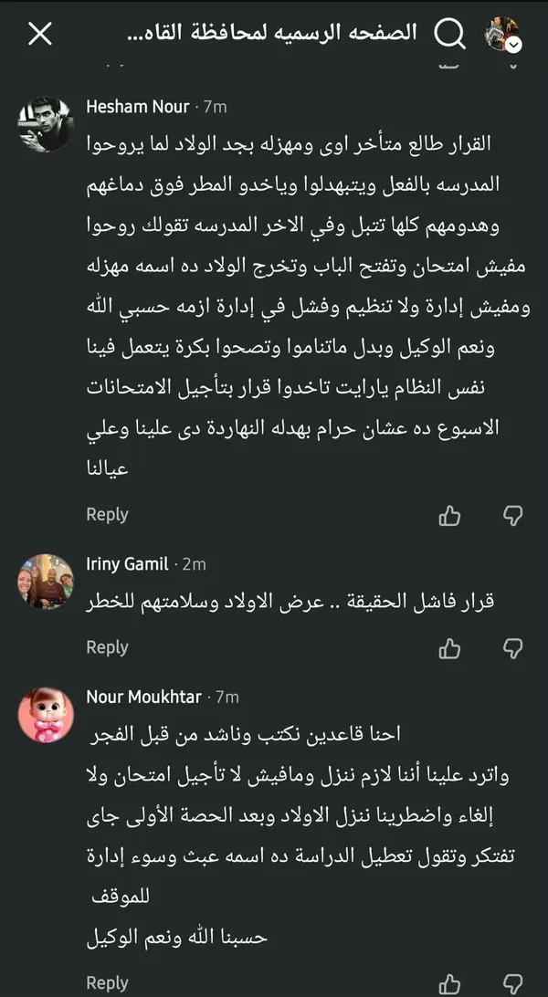This screenshot has width=548, height=997.
Task: Open your profile avatar in the top bar
Action: click(x=501, y=30)
